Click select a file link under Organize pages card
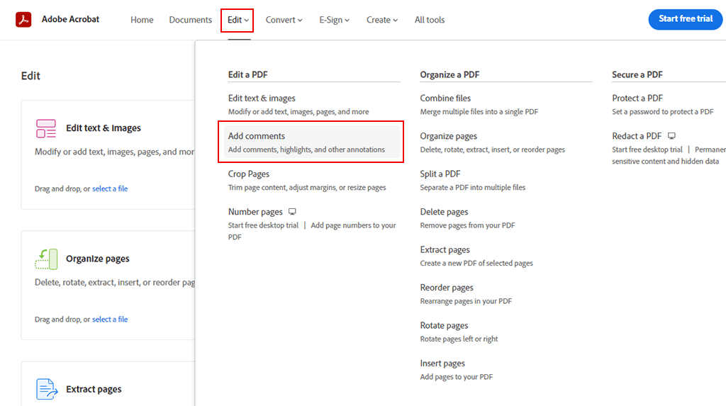 pyautogui.click(x=110, y=319)
